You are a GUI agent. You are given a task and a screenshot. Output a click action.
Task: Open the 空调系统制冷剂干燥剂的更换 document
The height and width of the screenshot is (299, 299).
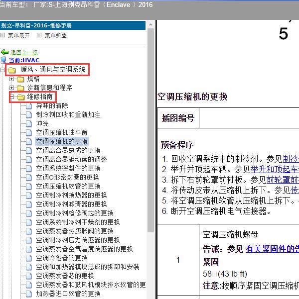click(x=78, y=222)
